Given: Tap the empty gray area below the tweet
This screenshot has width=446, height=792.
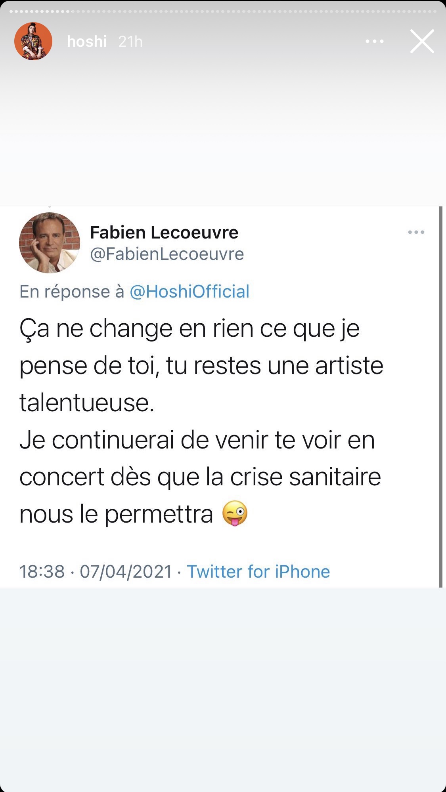Looking at the screenshot, I should click(223, 689).
